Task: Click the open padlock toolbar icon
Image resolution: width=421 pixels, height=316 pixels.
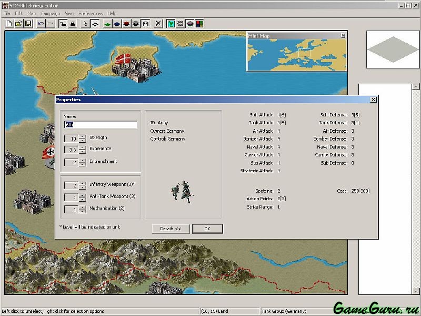Action: 63,24
